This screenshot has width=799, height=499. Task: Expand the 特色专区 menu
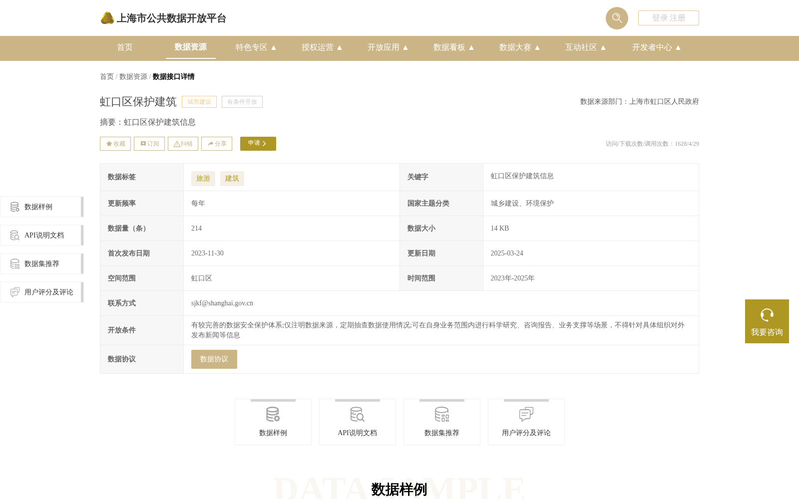(x=256, y=47)
